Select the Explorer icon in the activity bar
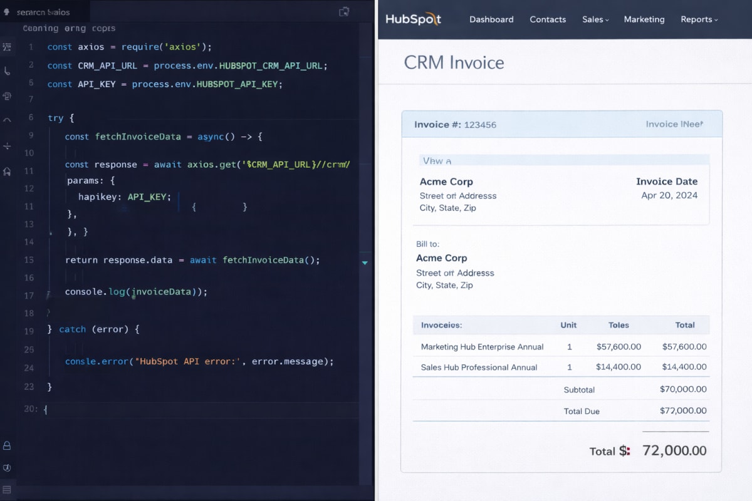The height and width of the screenshot is (501, 752). click(8, 47)
